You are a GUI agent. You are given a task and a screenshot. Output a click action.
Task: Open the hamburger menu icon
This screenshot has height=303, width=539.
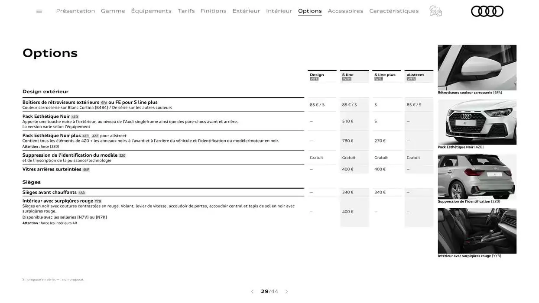click(x=39, y=11)
